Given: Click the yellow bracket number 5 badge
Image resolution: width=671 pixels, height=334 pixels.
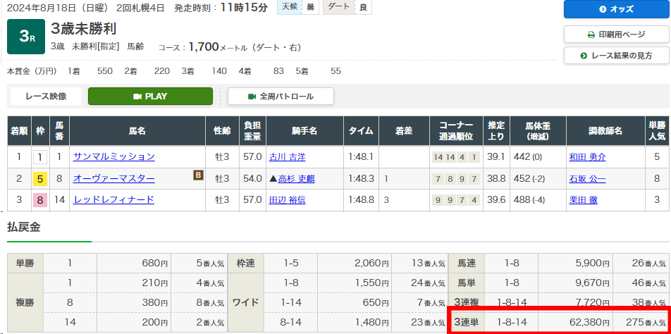Looking at the screenshot, I should click(x=40, y=179).
